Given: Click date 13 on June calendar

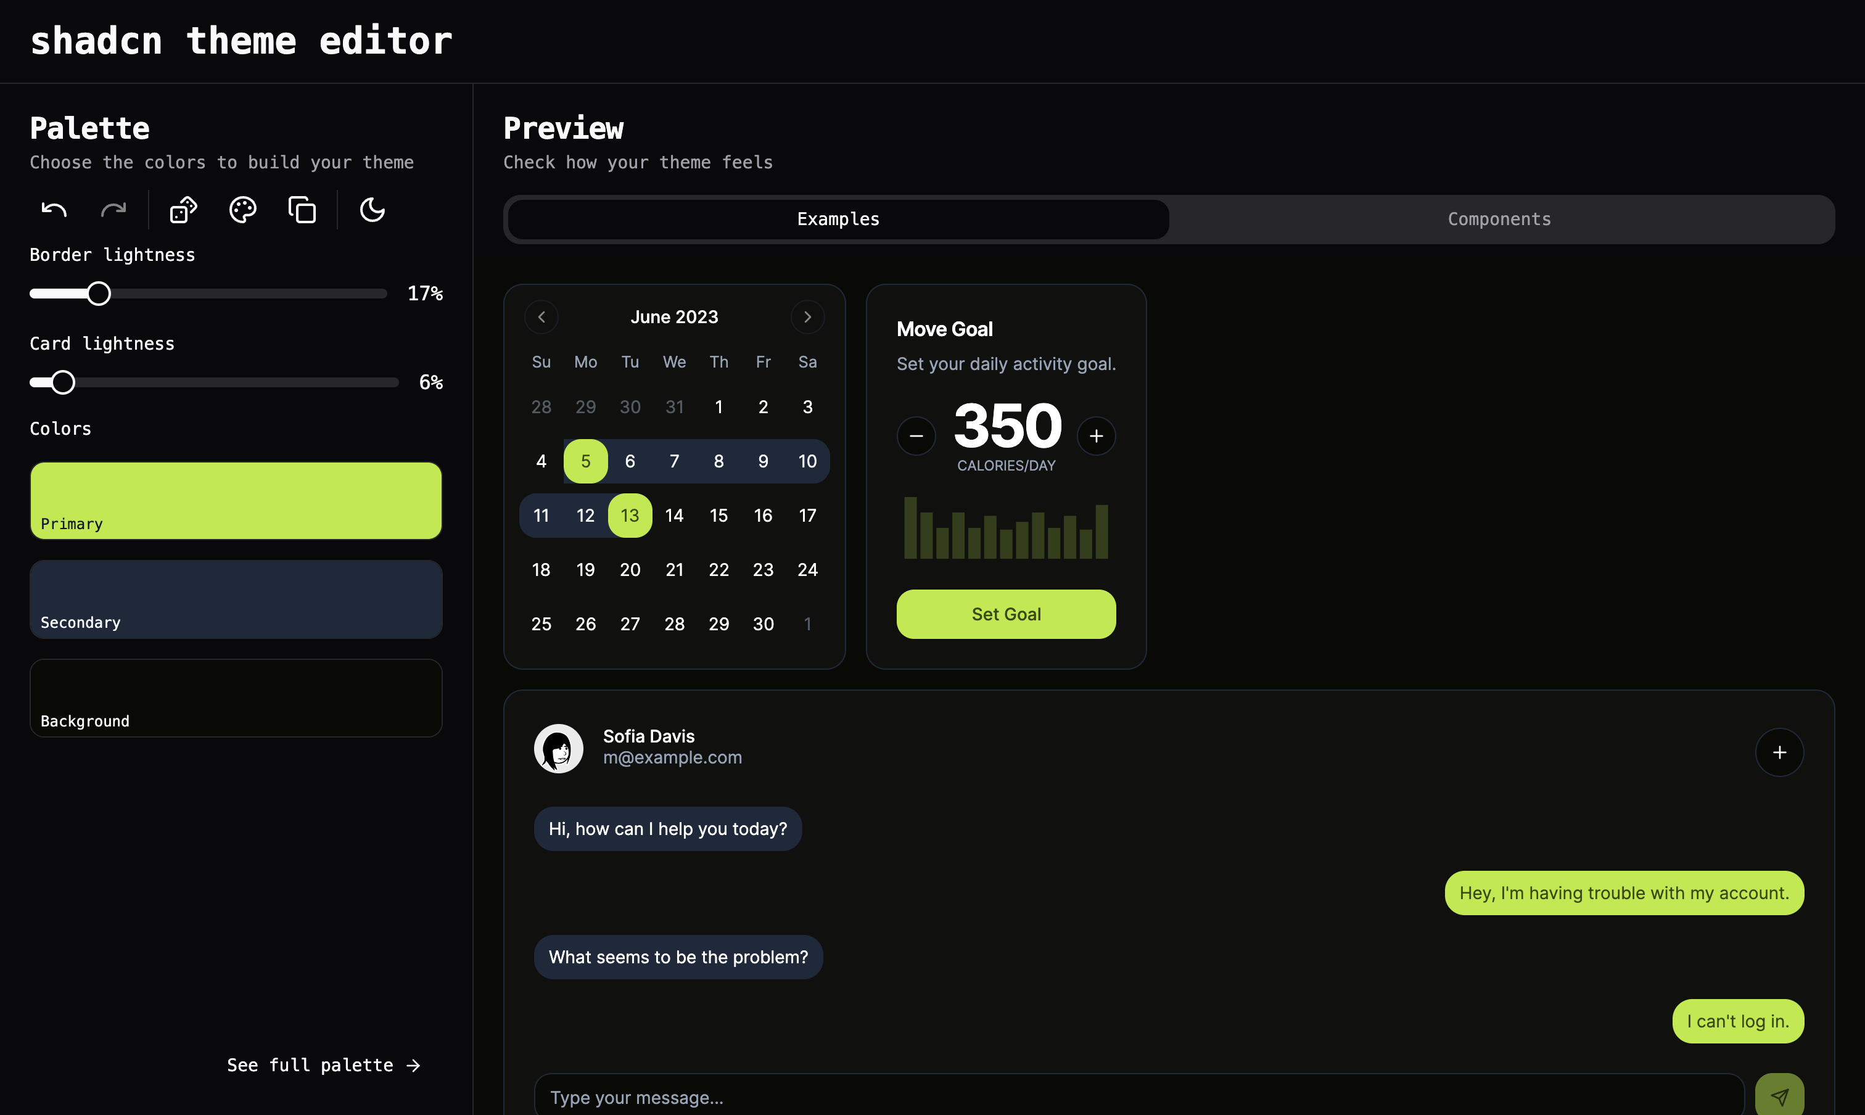Looking at the screenshot, I should (629, 515).
